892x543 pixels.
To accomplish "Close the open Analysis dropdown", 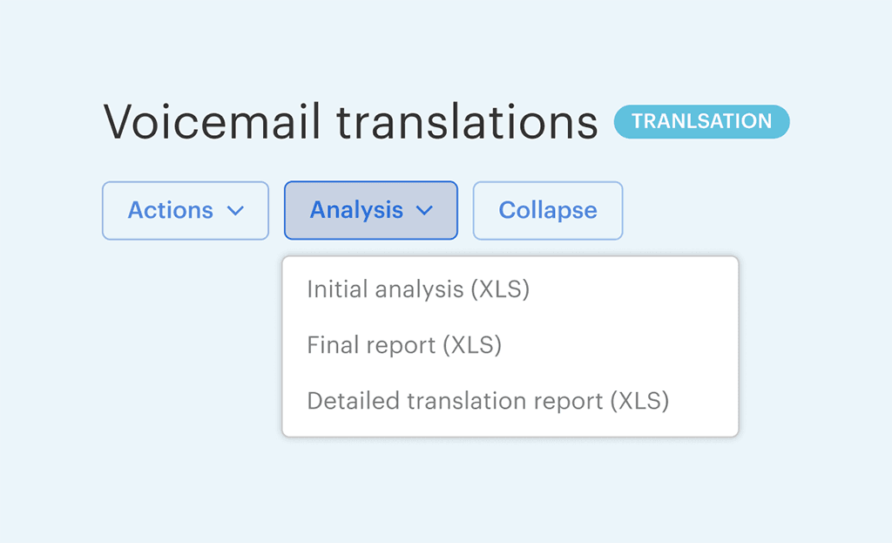I will click(370, 210).
